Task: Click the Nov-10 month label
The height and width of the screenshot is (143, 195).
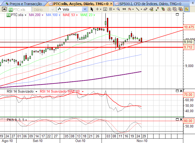Action: coord(142,141)
